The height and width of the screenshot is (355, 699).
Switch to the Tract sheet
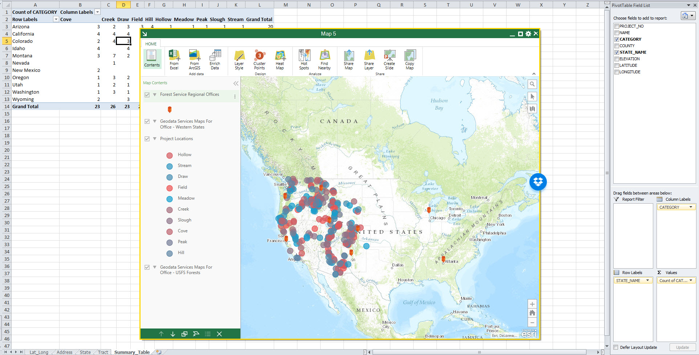click(103, 352)
